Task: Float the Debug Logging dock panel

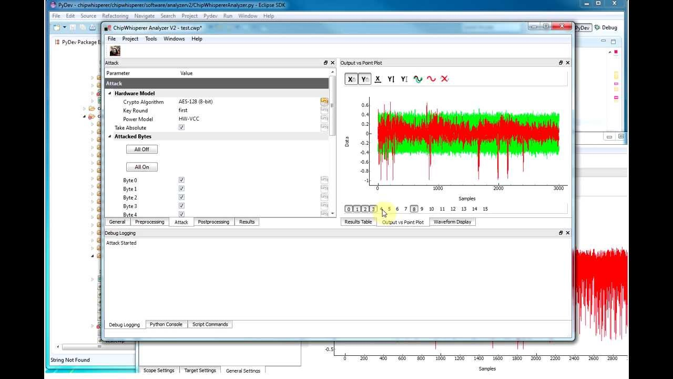Action: [560, 233]
